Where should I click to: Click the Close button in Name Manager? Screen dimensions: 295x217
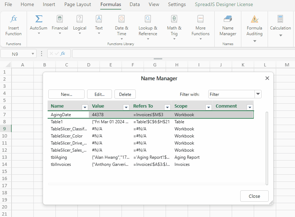(x=254, y=196)
